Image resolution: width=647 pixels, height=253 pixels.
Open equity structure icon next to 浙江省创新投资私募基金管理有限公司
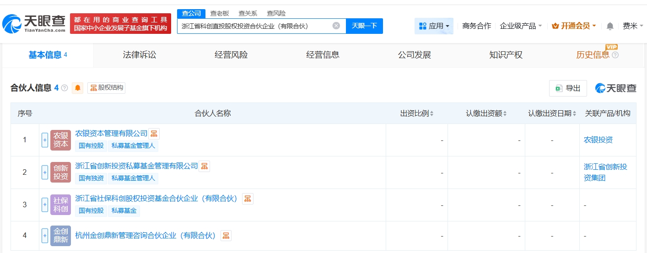tap(204, 166)
